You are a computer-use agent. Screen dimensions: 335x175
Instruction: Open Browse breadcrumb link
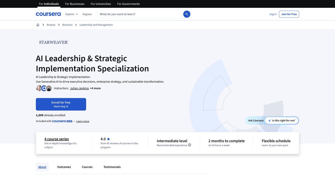[51, 25]
